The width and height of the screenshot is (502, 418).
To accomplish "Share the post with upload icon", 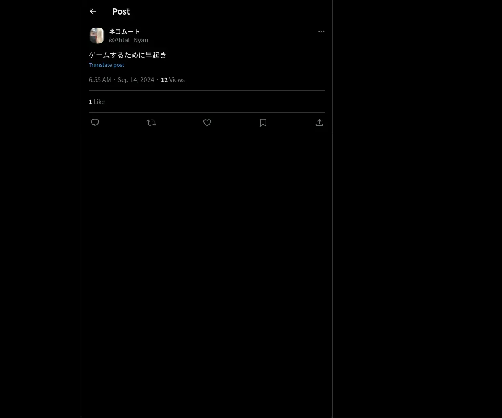I will (x=319, y=122).
